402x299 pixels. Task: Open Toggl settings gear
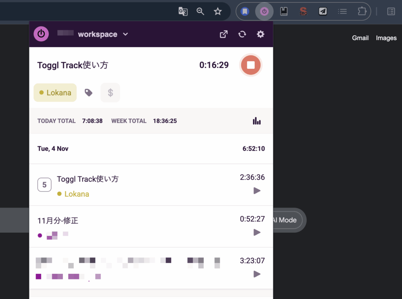click(261, 34)
